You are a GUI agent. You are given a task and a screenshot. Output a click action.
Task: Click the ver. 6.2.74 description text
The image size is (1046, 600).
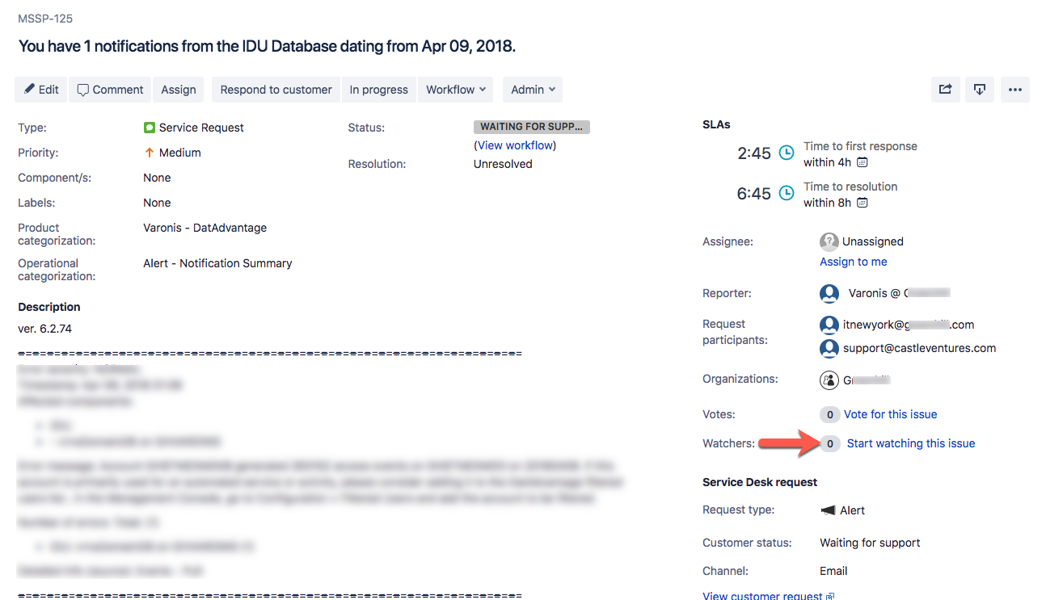coord(45,329)
